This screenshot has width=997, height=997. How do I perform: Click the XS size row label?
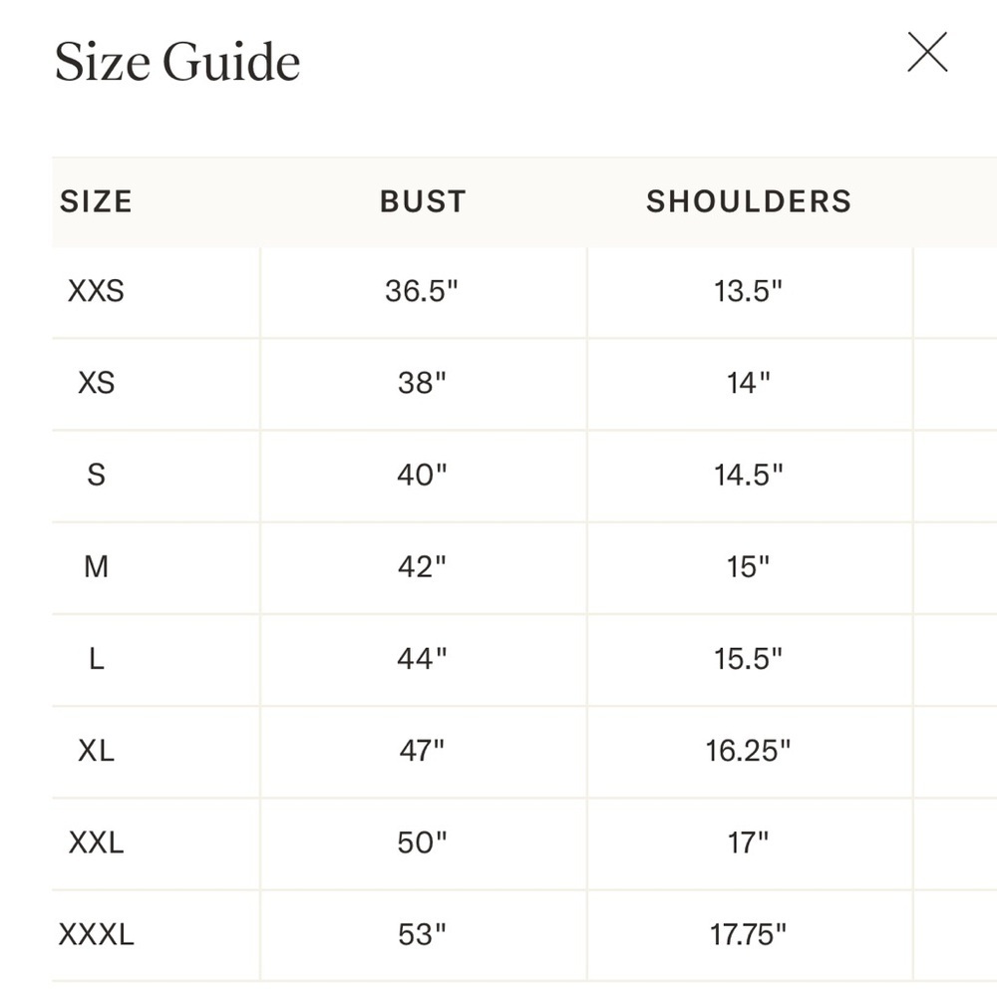click(x=96, y=383)
